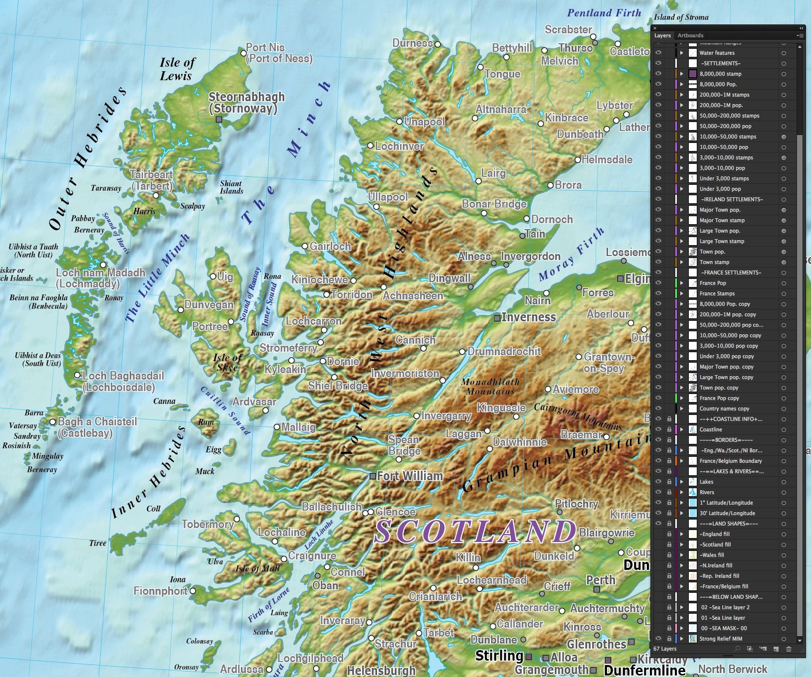Click the Locate Object magnifier icon

coord(737,649)
